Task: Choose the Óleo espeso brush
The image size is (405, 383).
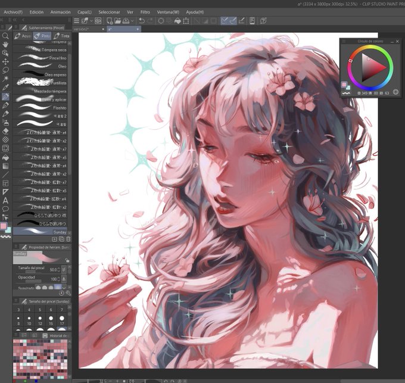Action: pos(40,74)
